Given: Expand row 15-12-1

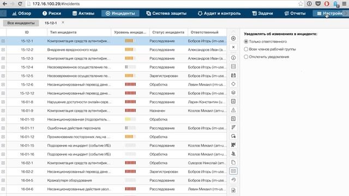Looking at the screenshot, I should (x=3, y=41).
